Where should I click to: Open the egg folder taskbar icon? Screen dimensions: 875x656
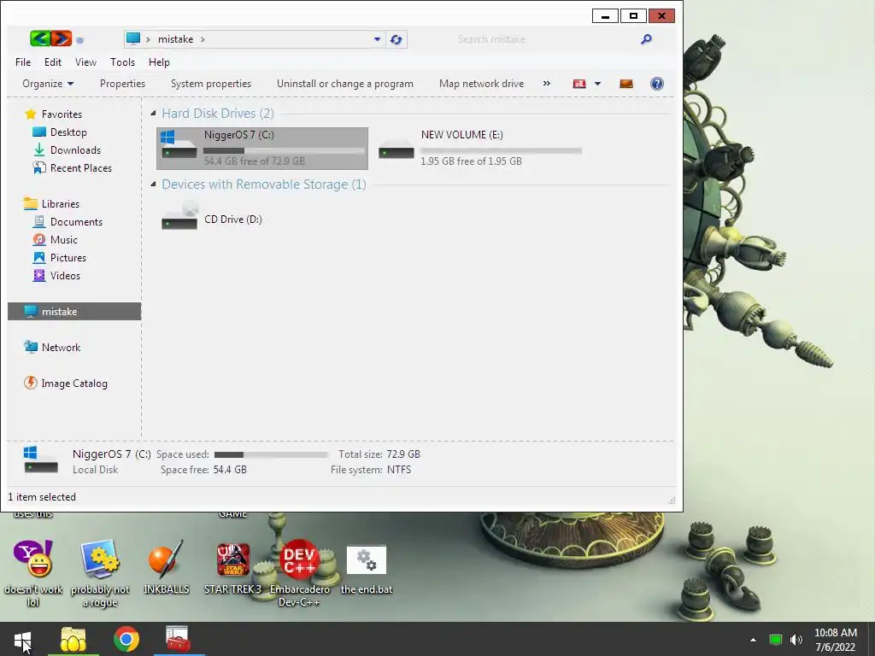pyautogui.click(x=73, y=640)
